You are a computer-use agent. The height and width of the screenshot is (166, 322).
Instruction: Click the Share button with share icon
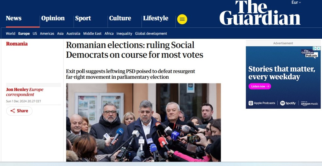point(19,111)
